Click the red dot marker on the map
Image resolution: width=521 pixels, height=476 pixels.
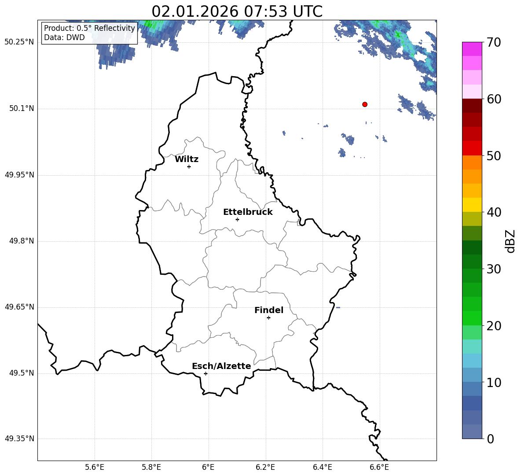(365, 104)
